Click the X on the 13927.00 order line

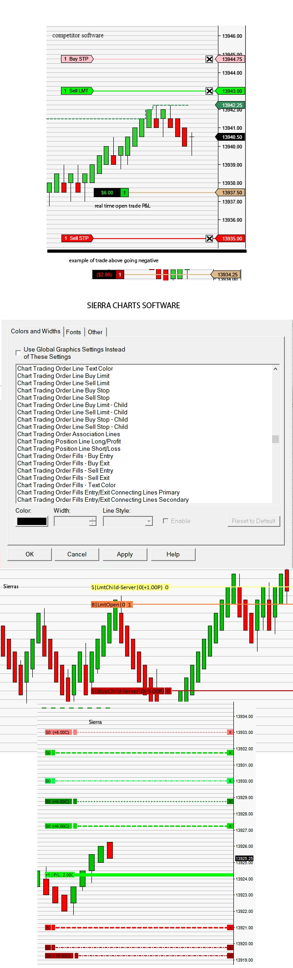click(x=230, y=826)
